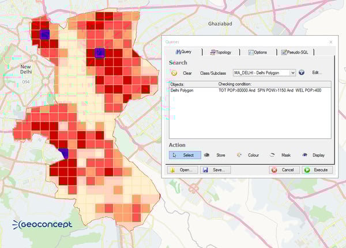Execute the query
346x248 pixels.
point(317,170)
